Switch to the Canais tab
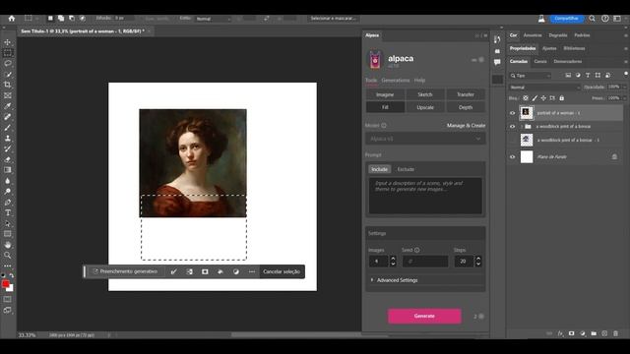 [540, 61]
